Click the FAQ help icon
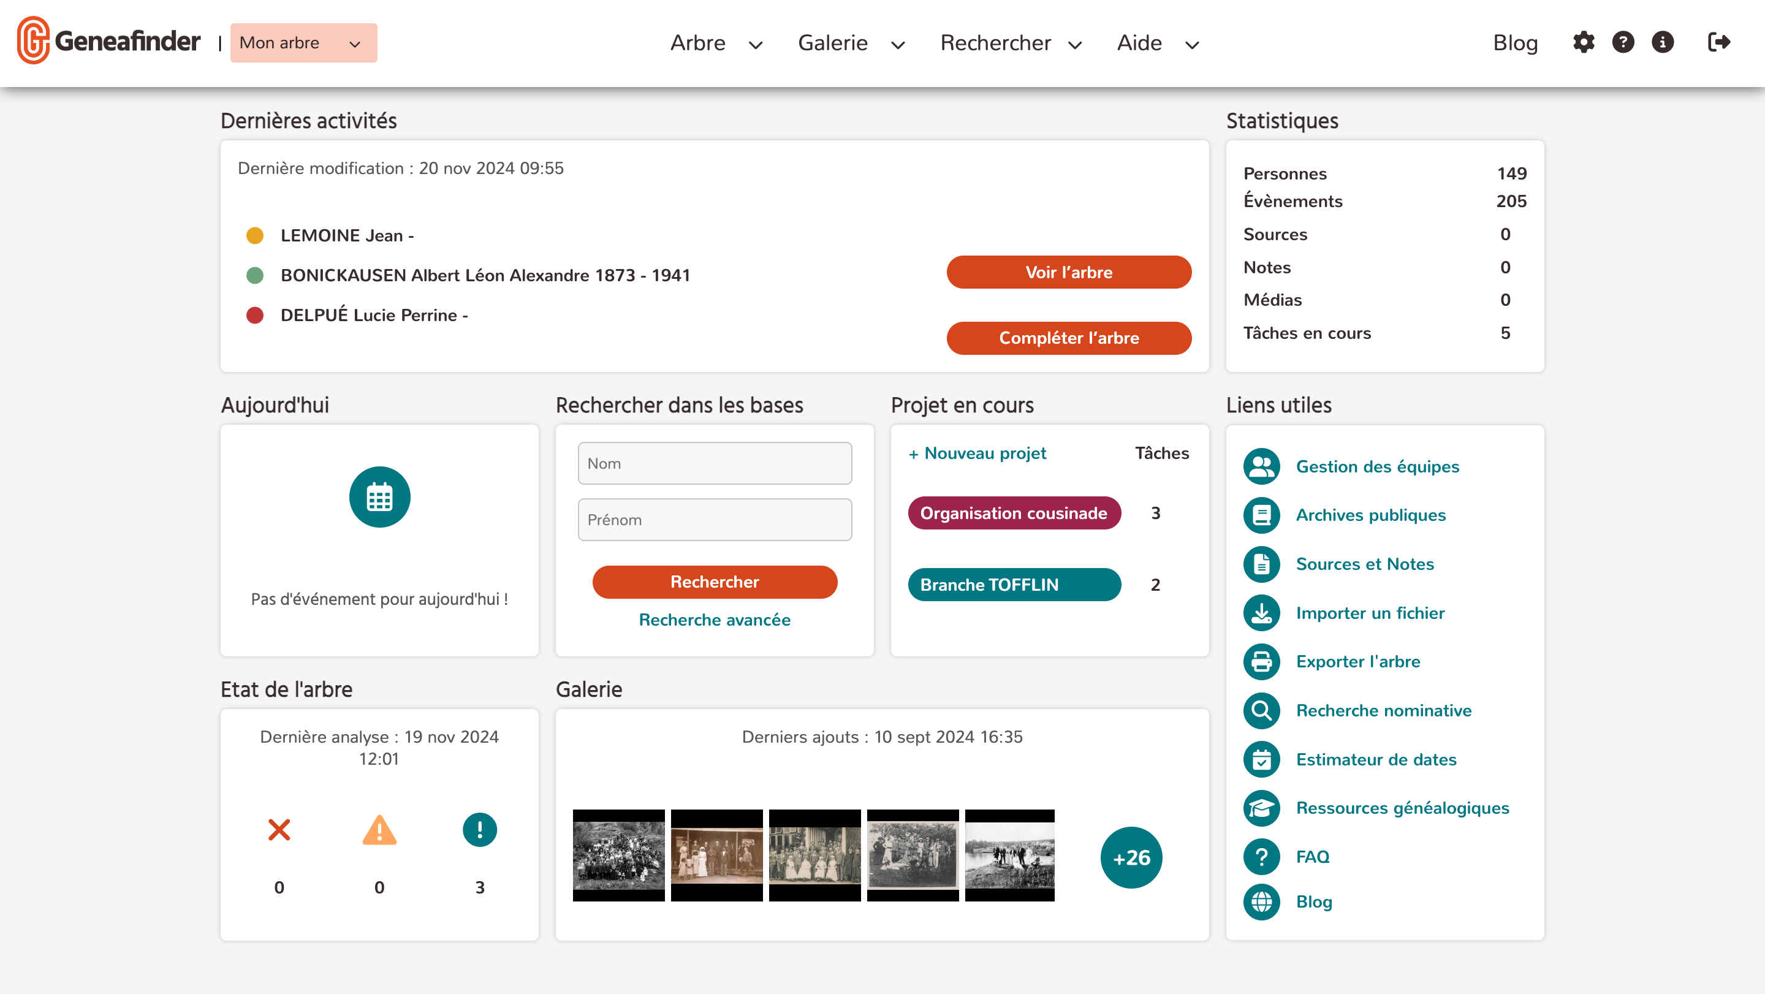1765x994 pixels. click(1262, 856)
